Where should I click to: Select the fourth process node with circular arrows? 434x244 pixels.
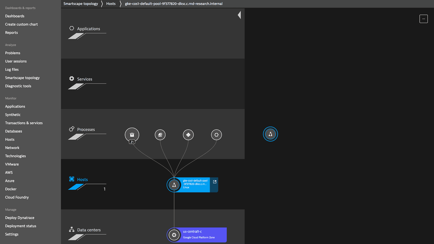click(x=216, y=135)
